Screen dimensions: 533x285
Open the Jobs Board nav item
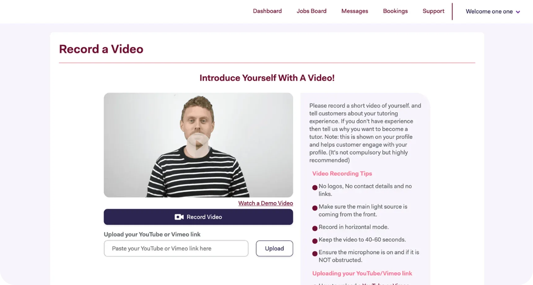click(x=311, y=11)
